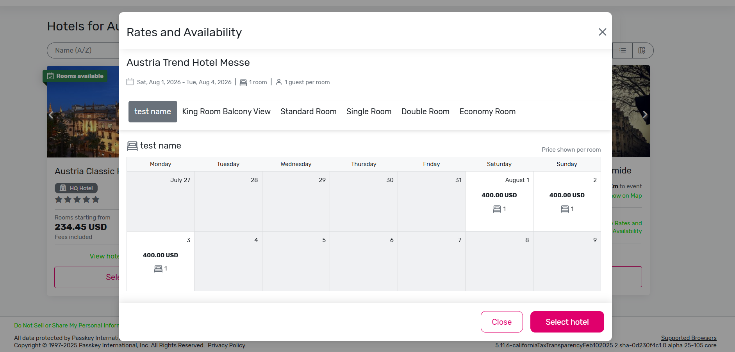Click the Monday column header

point(161,164)
